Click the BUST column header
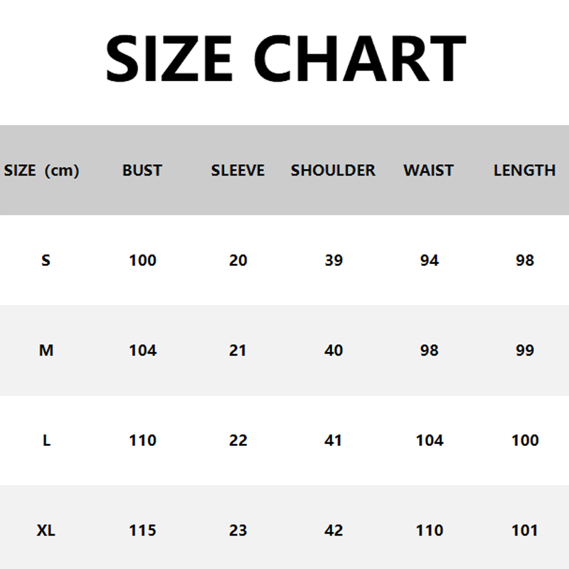569x569 pixels. point(142,171)
